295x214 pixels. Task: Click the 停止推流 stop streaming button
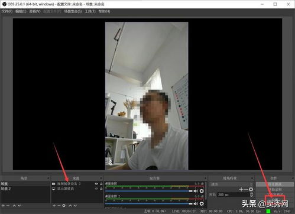coord(275,184)
